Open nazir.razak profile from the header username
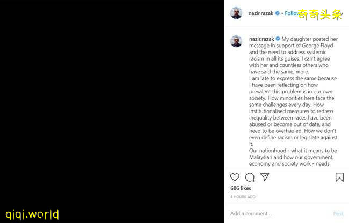Viewport: 349px width, 223px height. coord(260,13)
